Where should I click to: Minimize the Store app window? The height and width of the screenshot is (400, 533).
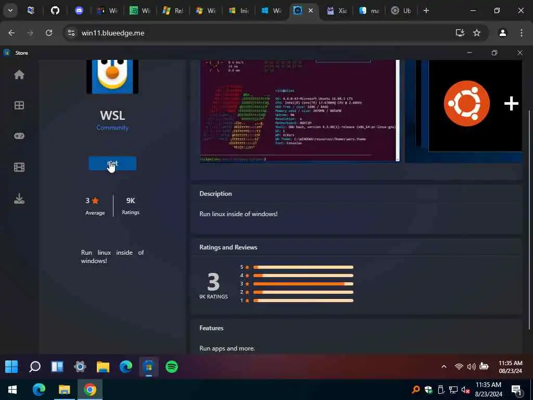click(469, 53)
